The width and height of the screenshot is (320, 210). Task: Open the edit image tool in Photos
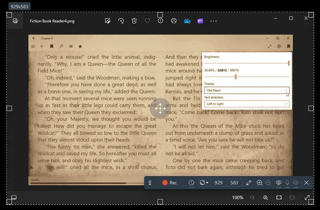click(x=108, y=21)
